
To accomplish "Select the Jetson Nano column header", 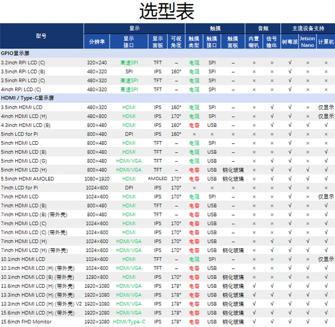I will point(307,41).
